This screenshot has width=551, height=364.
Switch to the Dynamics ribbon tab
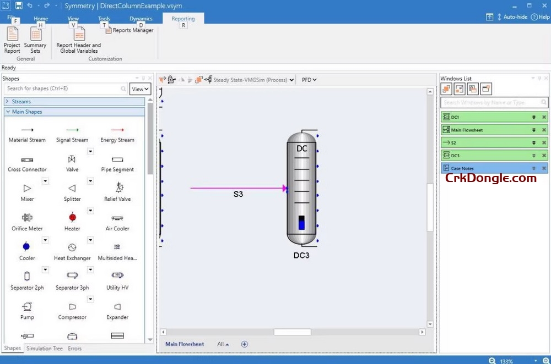(x=141, y=18)
